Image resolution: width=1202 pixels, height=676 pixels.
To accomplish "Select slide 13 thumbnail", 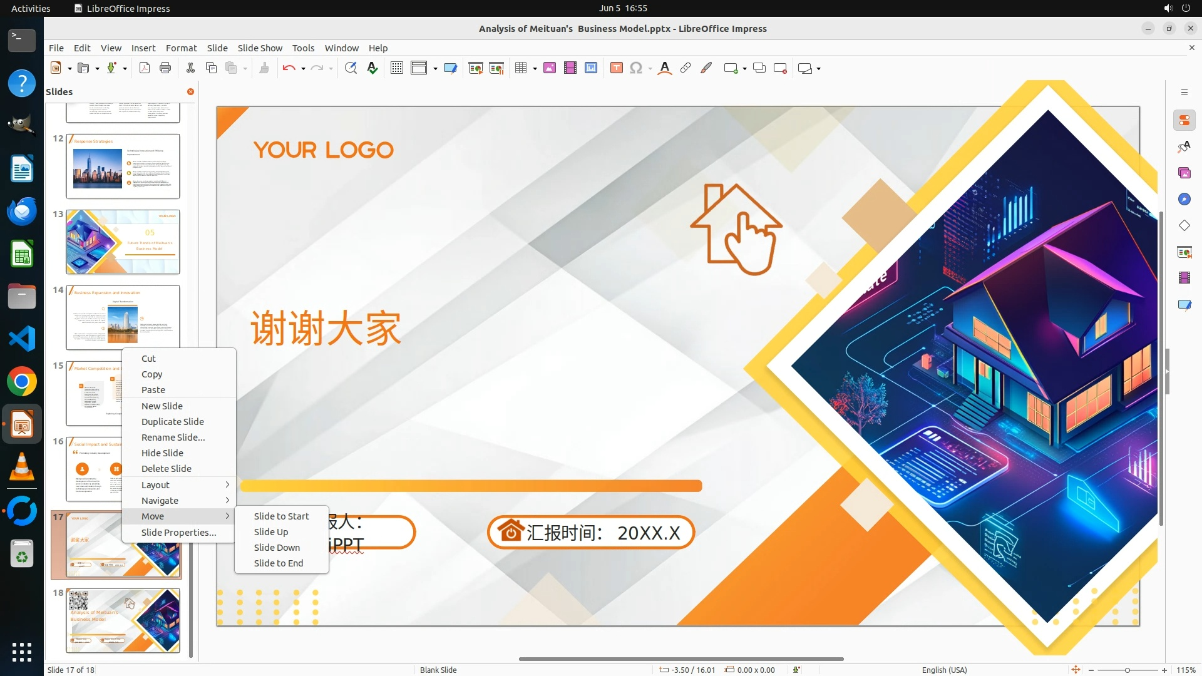I will 123,242.
